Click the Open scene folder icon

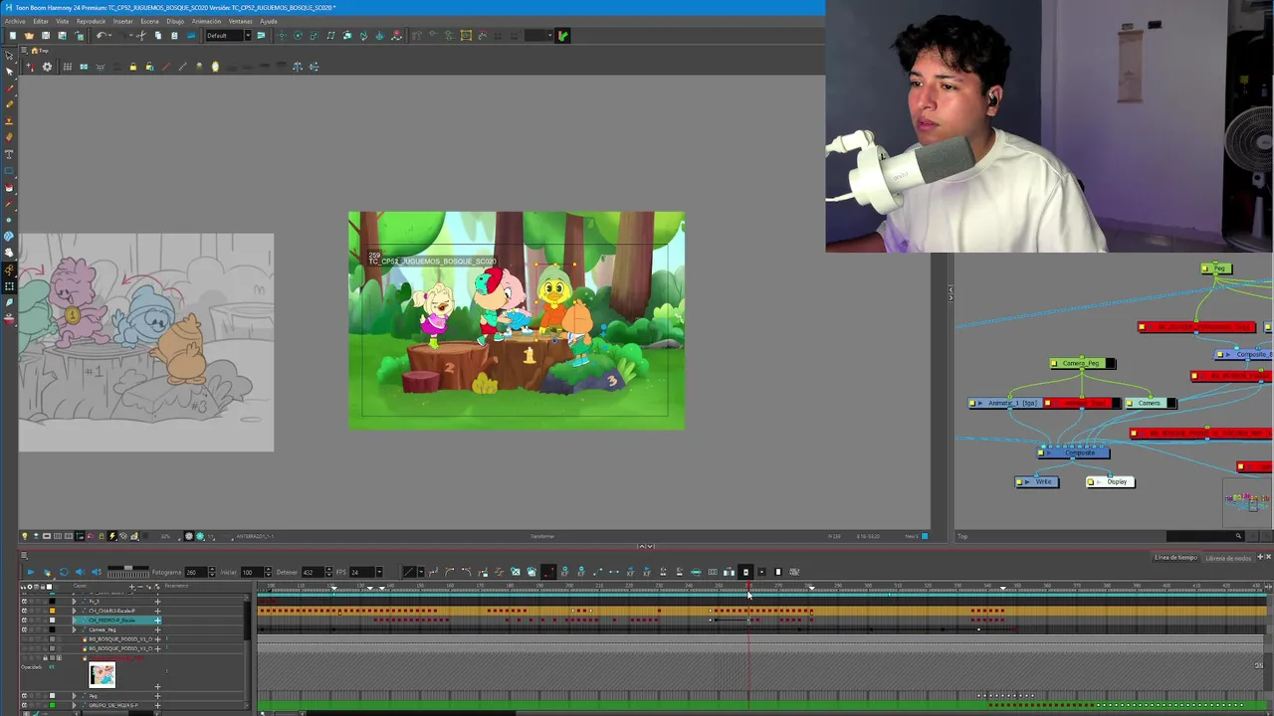tap(29, 36)
